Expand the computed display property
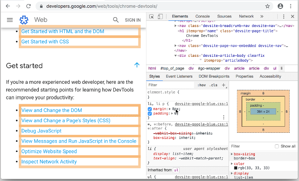 232,173
